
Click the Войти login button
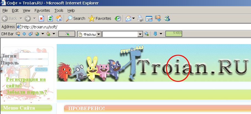[41, 69]
